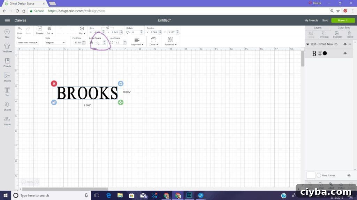
Task: Click the Deselect tool
Action: [40, 30]
